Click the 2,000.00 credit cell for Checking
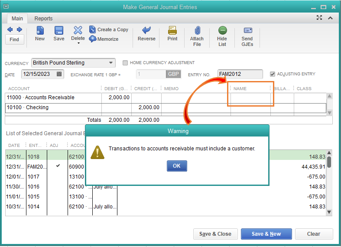Image resolution: width=341 pixels, height=247 pixels. 146,107
